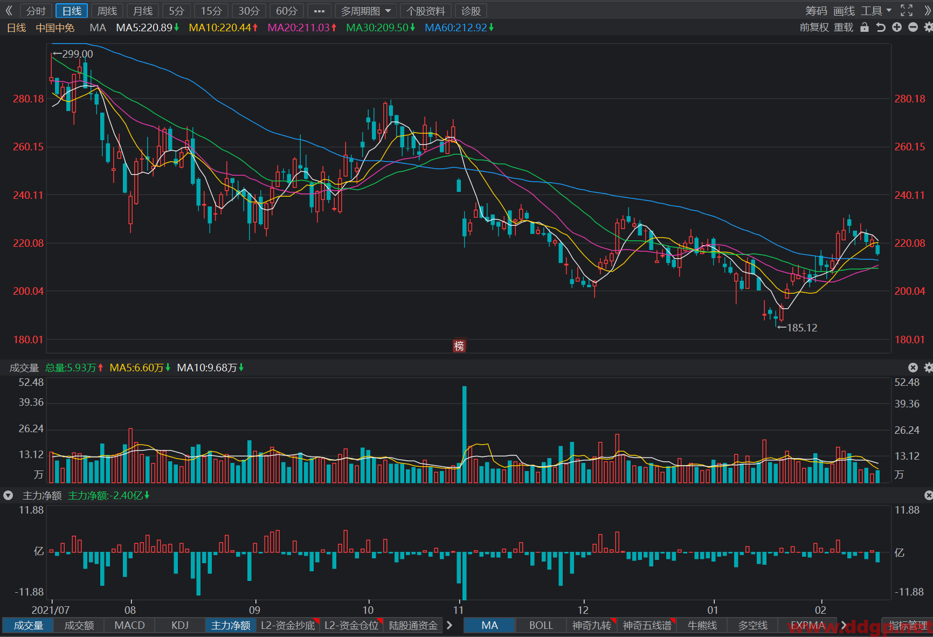Click the lock icon beside 重载
Screen dimensions: 933x637
click(865, 27)
